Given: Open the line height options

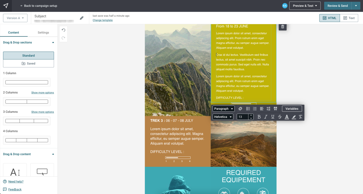Looking at the screenshot, I should tap(268, 109).
